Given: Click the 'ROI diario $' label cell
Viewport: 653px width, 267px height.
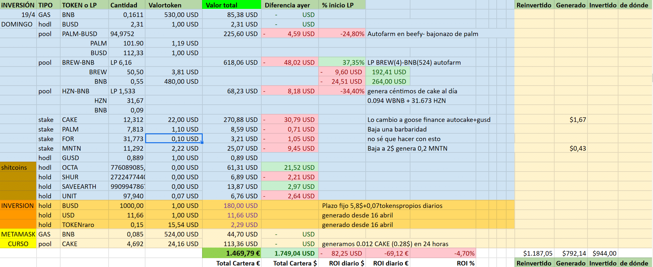Looking at the screenshot, I should (x=342, y=263).
